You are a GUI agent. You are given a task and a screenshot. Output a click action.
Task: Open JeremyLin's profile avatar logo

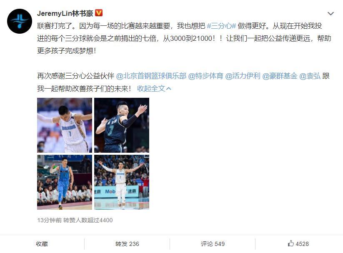20,21
